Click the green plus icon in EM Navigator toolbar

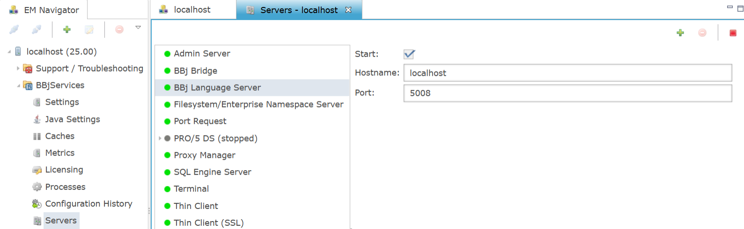click(67, 29)
